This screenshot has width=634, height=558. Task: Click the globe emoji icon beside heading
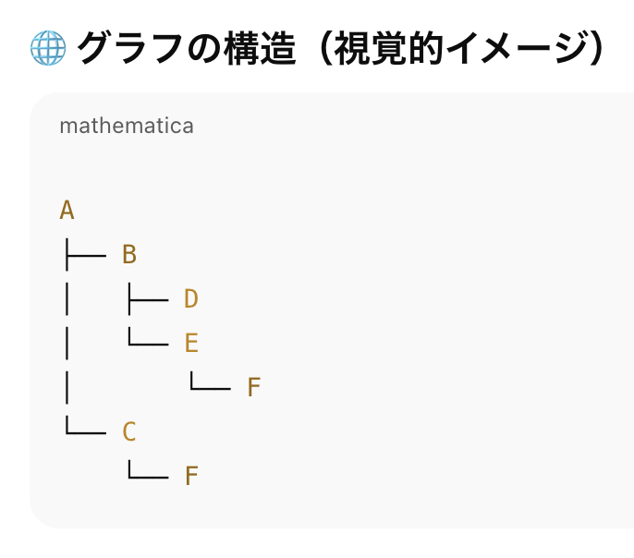48,48
